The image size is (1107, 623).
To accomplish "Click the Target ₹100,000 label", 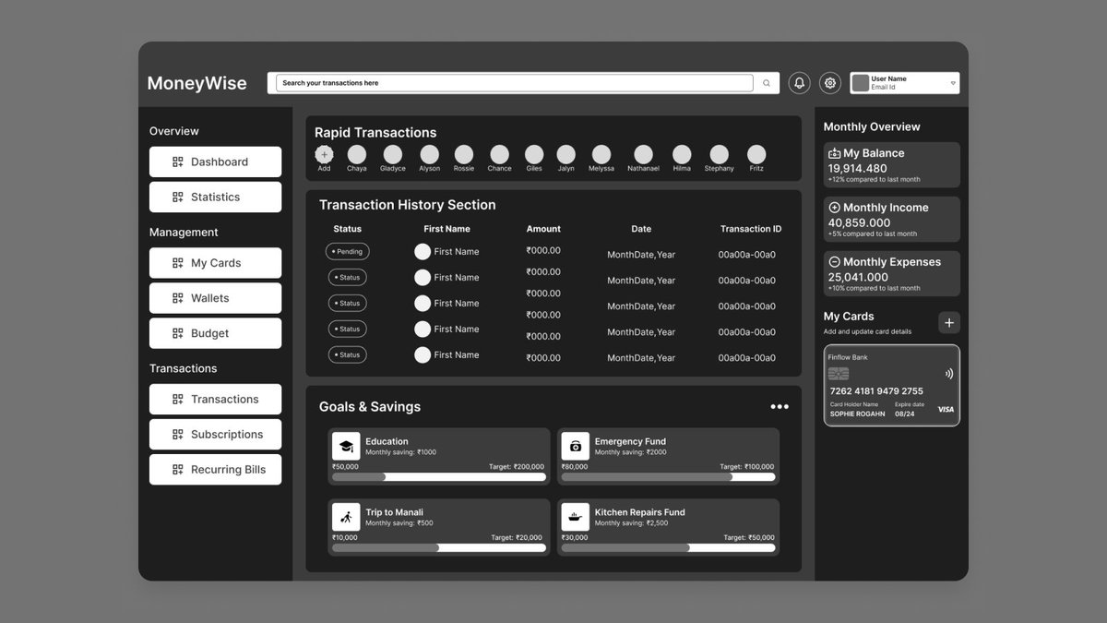I will (x=749, y=467).
